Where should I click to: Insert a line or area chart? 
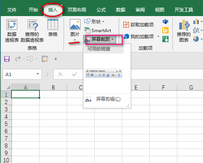pos(196,31)
